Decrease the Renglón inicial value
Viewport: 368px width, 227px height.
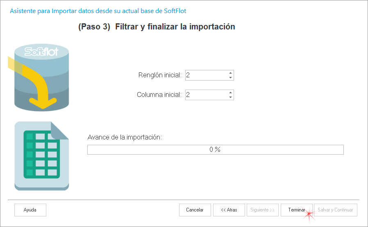click(x=230, y=78)
